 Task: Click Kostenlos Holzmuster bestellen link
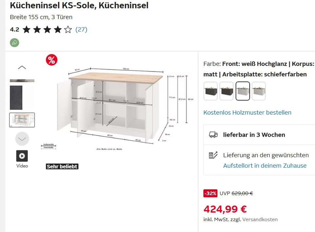[x=247, y=113]
